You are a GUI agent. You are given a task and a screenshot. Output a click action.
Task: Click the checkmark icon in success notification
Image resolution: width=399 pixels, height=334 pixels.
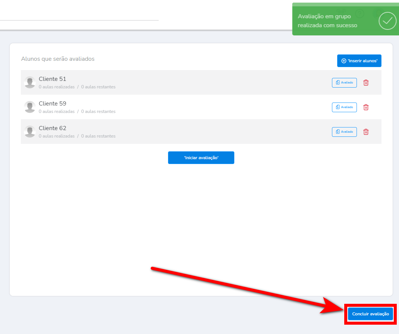click(x=387, y=21)
